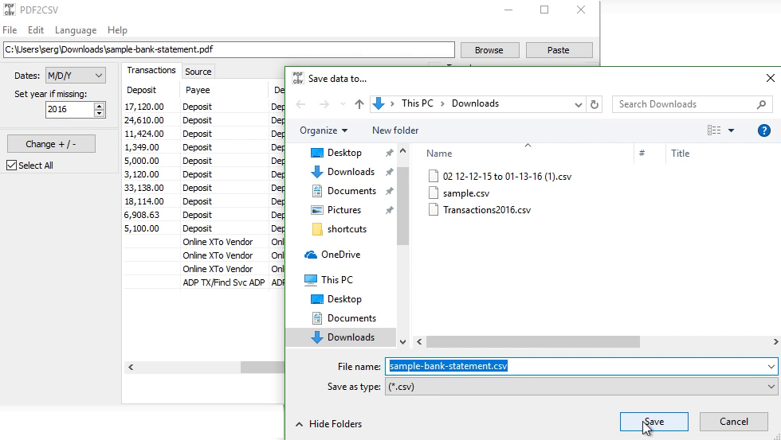The height and width of the screenshot is (440, 781).
Task: Click file icon of Transactions2016.csv
Action: pyautogui.click(x=434, y=210)
